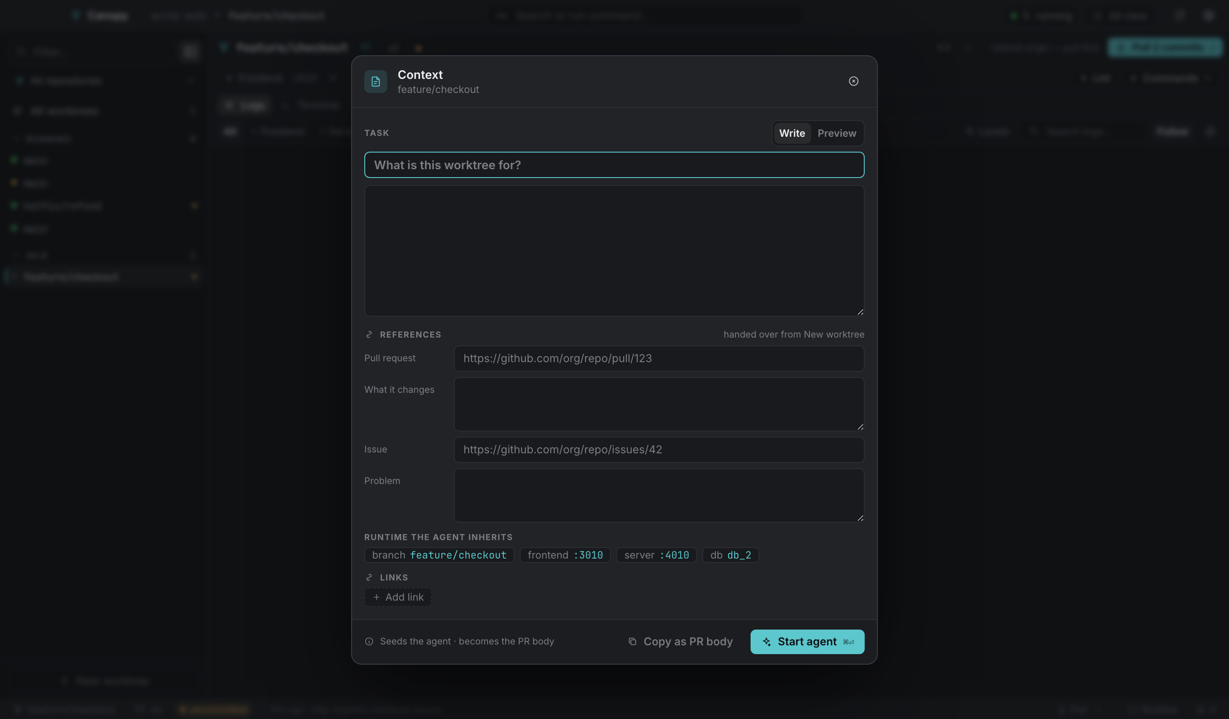Click the Links section chain icon
This screenshot has height=719, width=1229.
click(369, 578)
